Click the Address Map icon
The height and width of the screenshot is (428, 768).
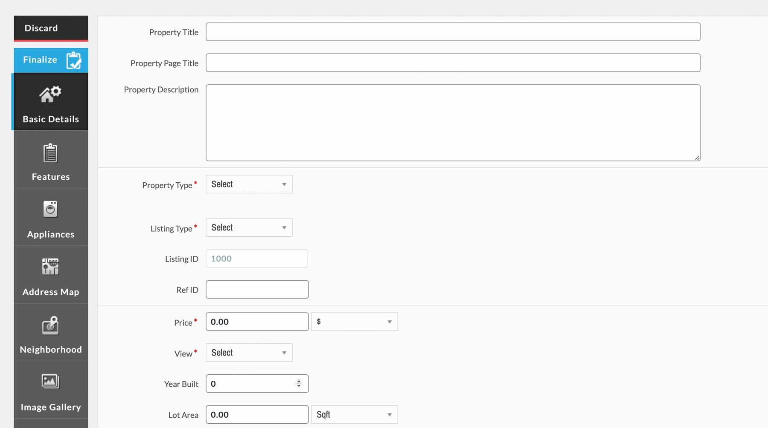[51, 267]
